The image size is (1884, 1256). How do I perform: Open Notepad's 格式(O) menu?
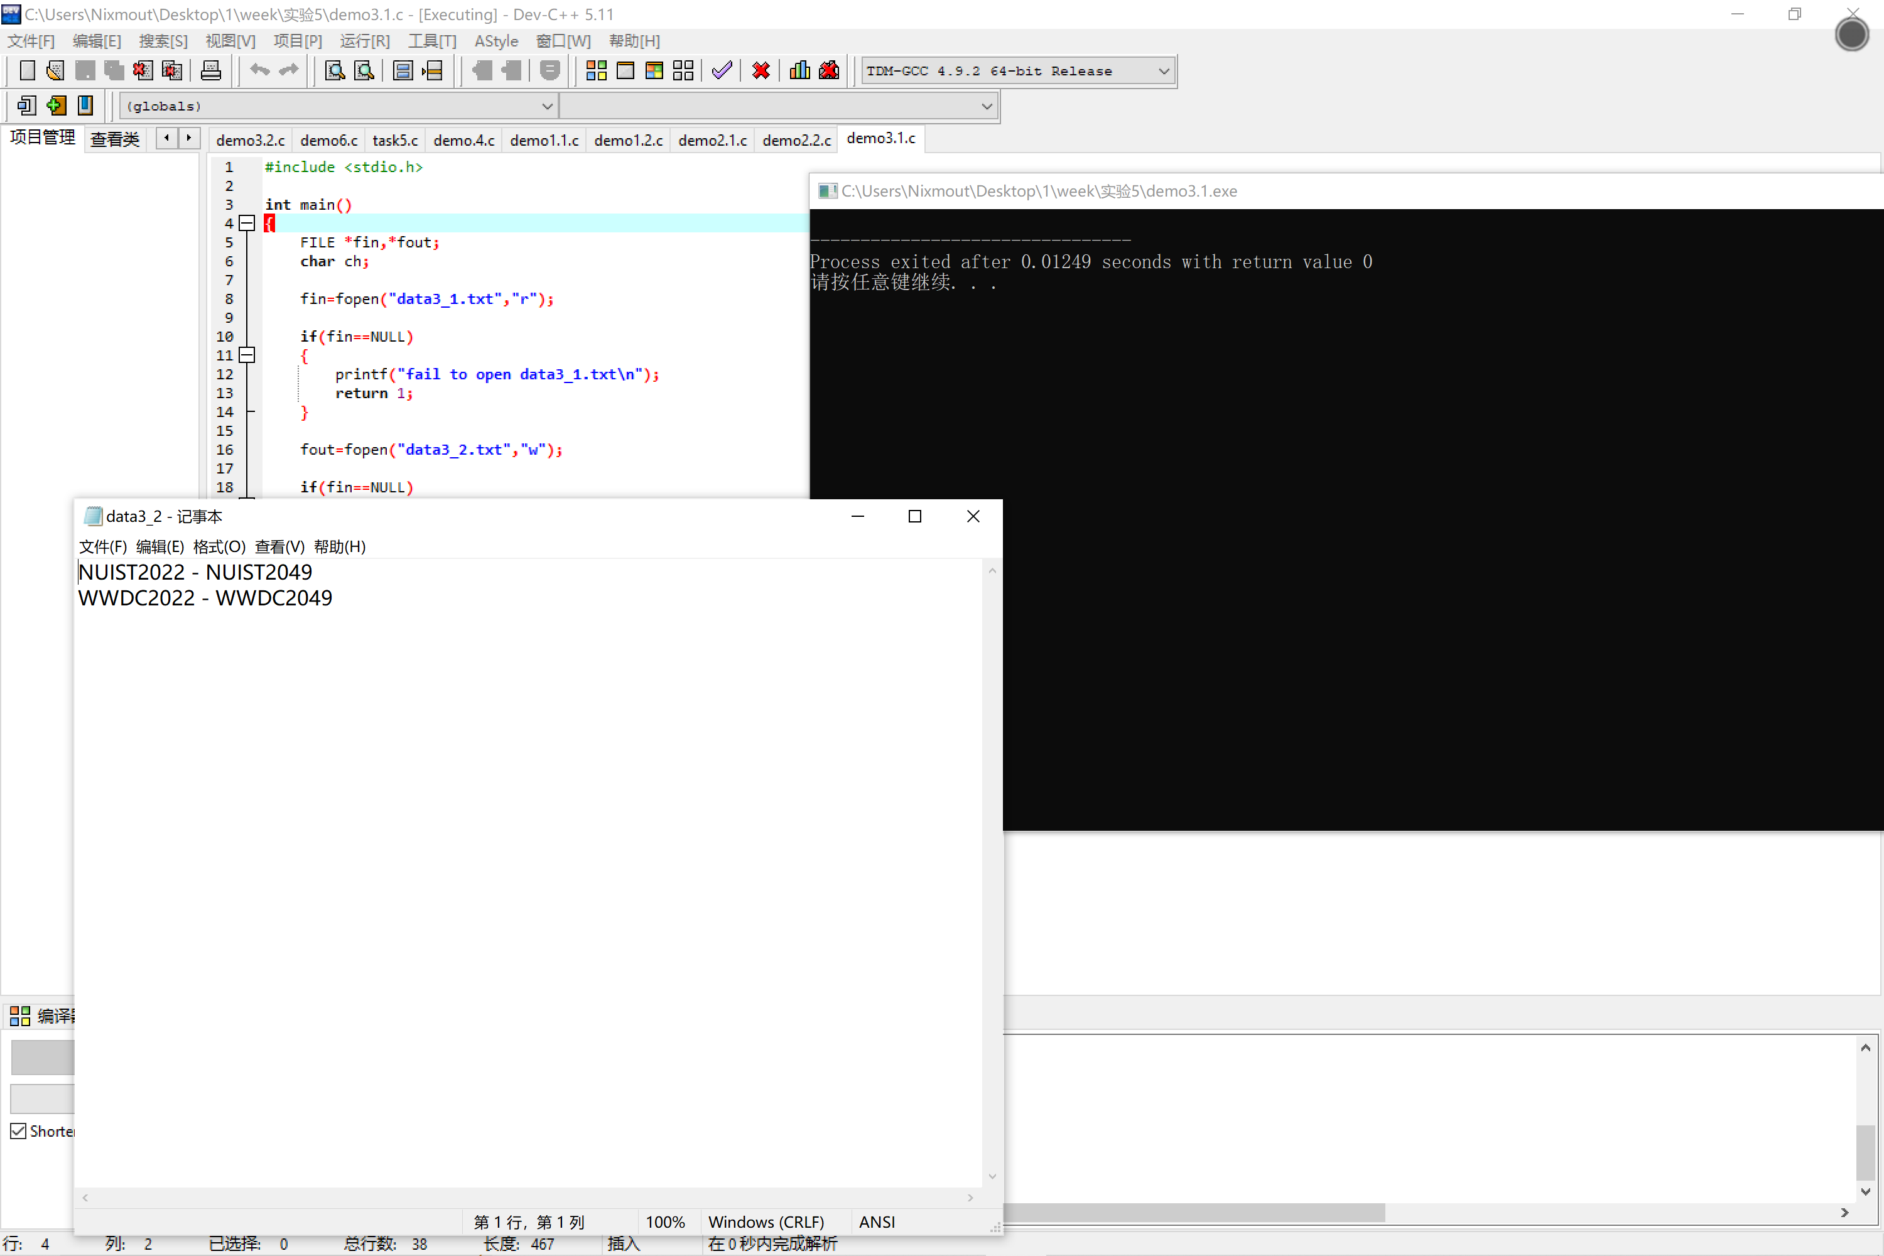point(219,546)
